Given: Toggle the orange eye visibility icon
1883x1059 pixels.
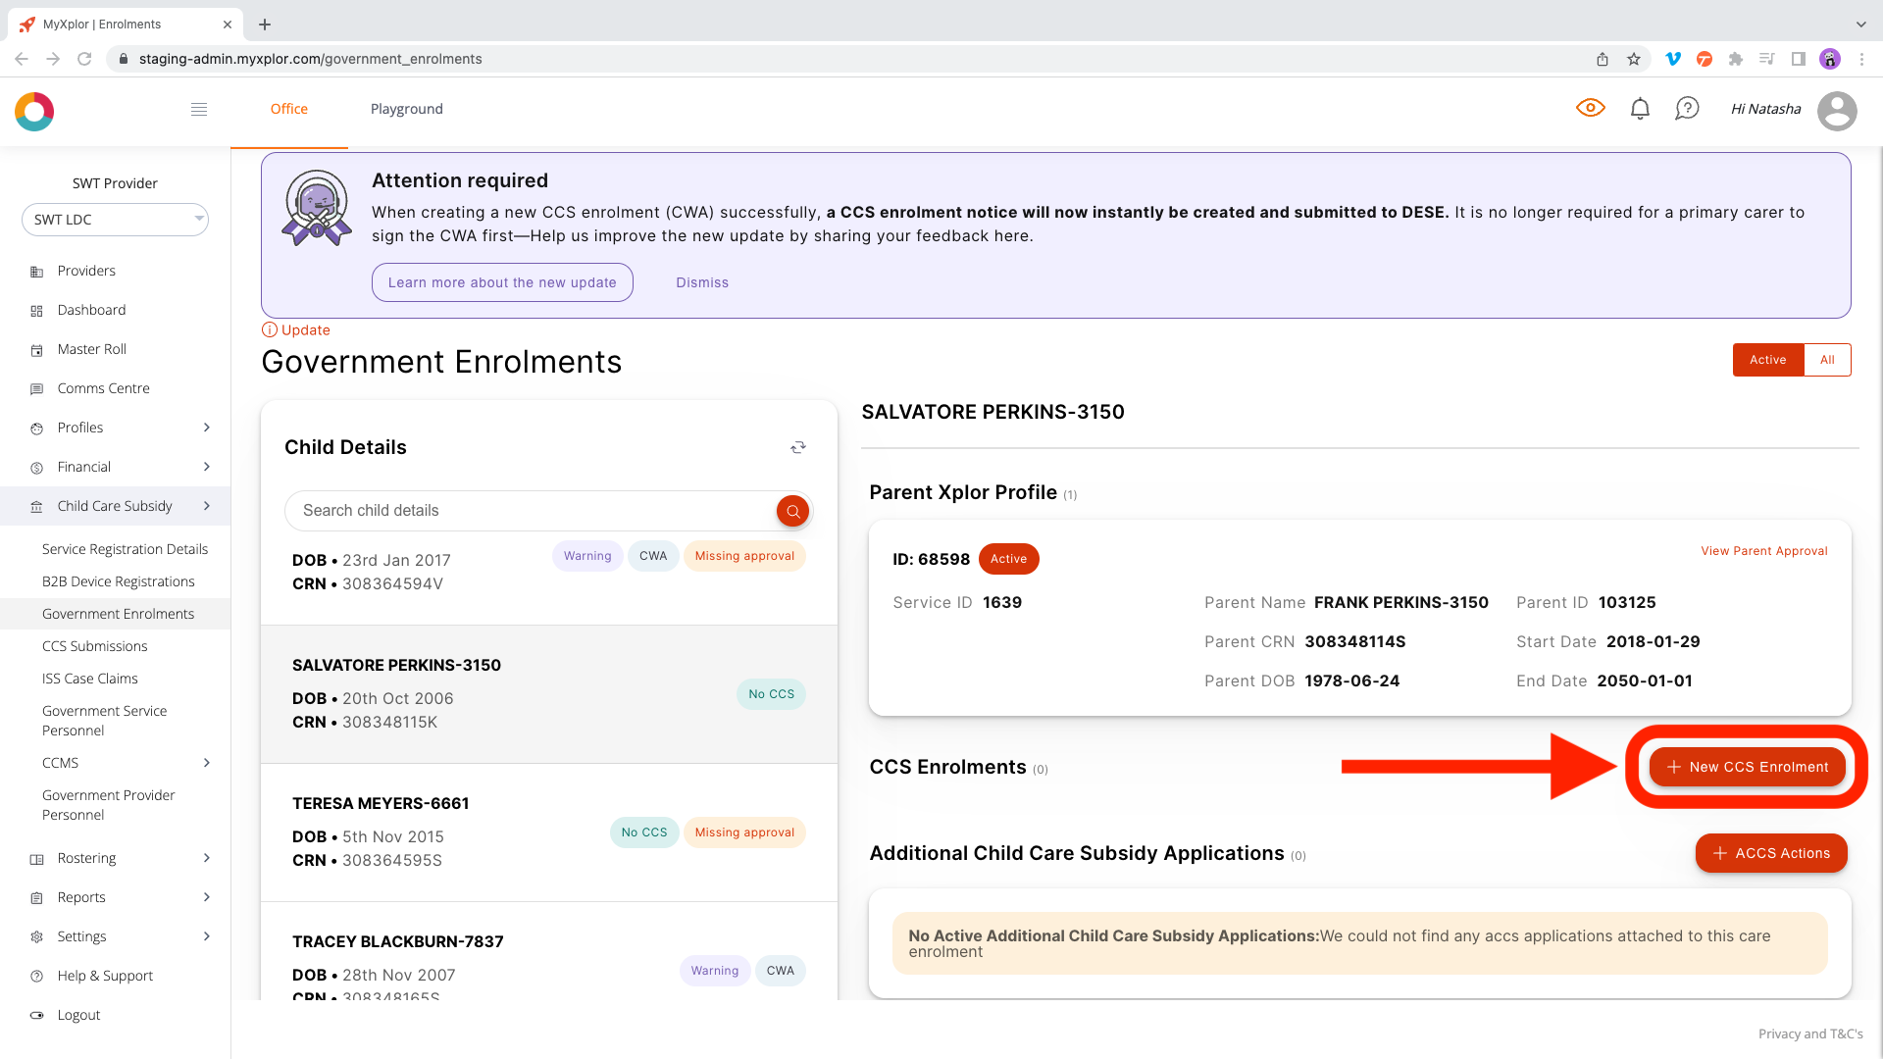Looking at the screenshot, I should (x=1591, y=108).
